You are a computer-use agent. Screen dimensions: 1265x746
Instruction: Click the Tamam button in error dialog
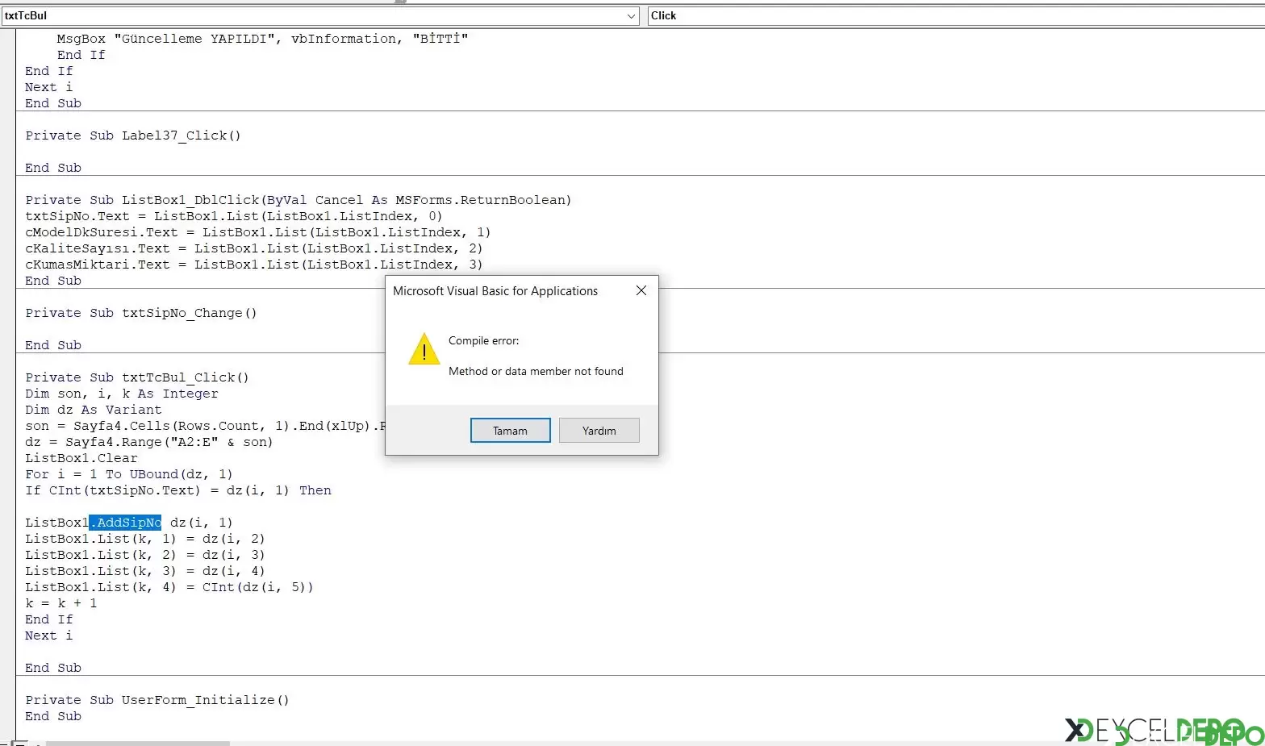510,431
